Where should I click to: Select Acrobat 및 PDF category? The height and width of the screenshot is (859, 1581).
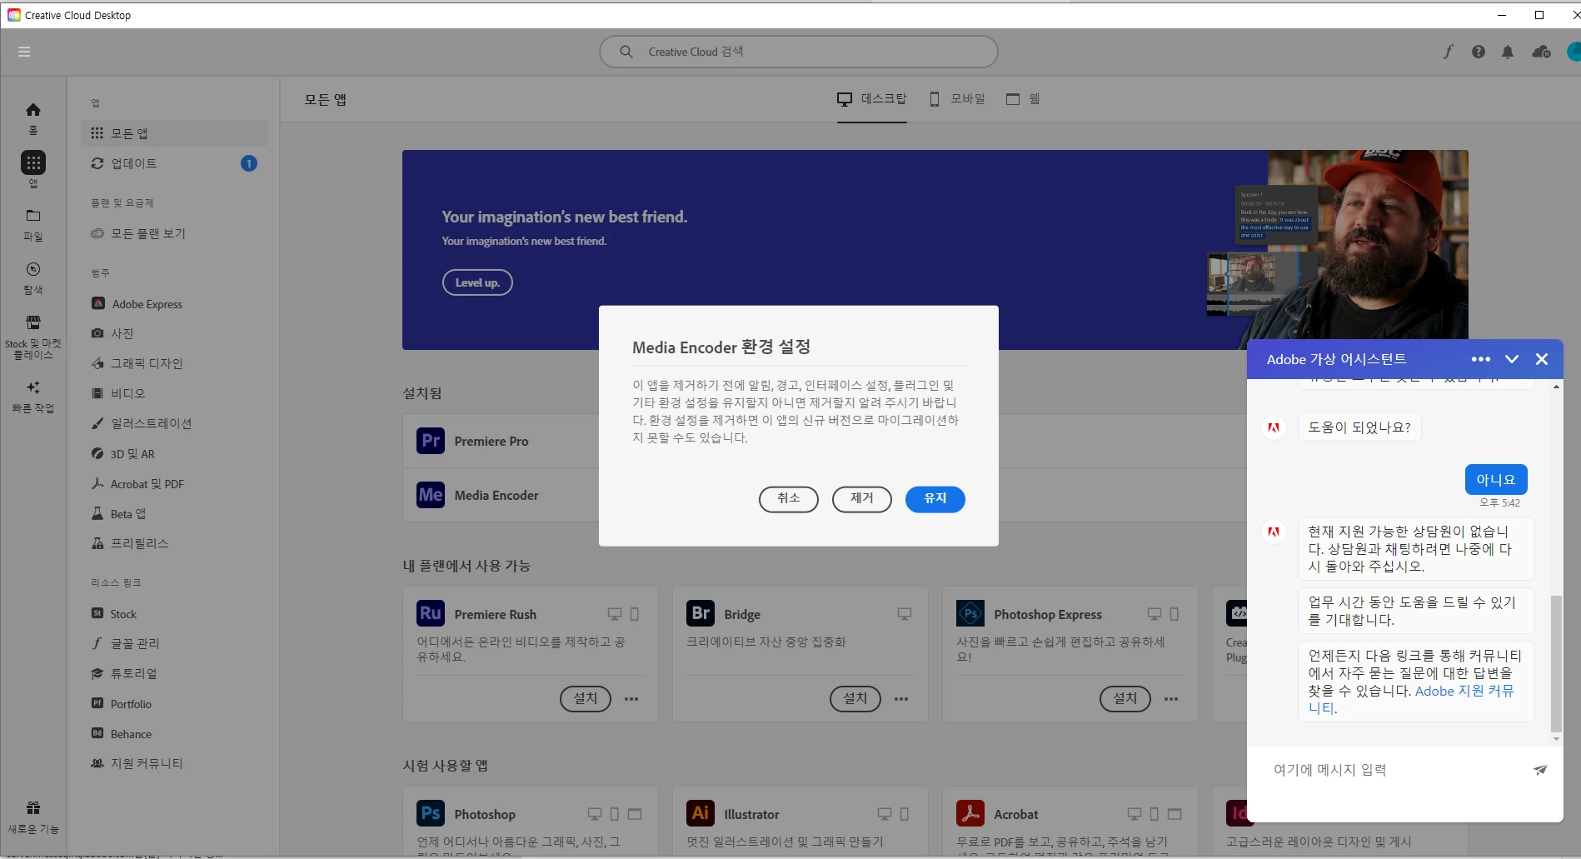coord(174,484)
